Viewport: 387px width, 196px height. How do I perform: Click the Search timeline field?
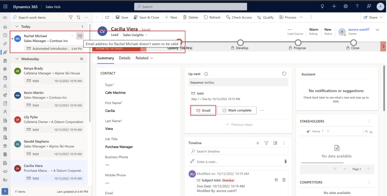238,151
